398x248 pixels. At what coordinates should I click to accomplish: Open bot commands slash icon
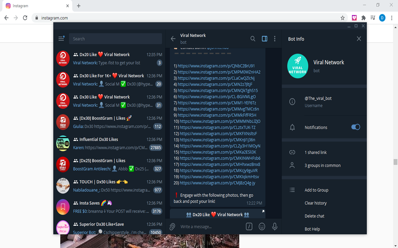click(x=249, y=227)
